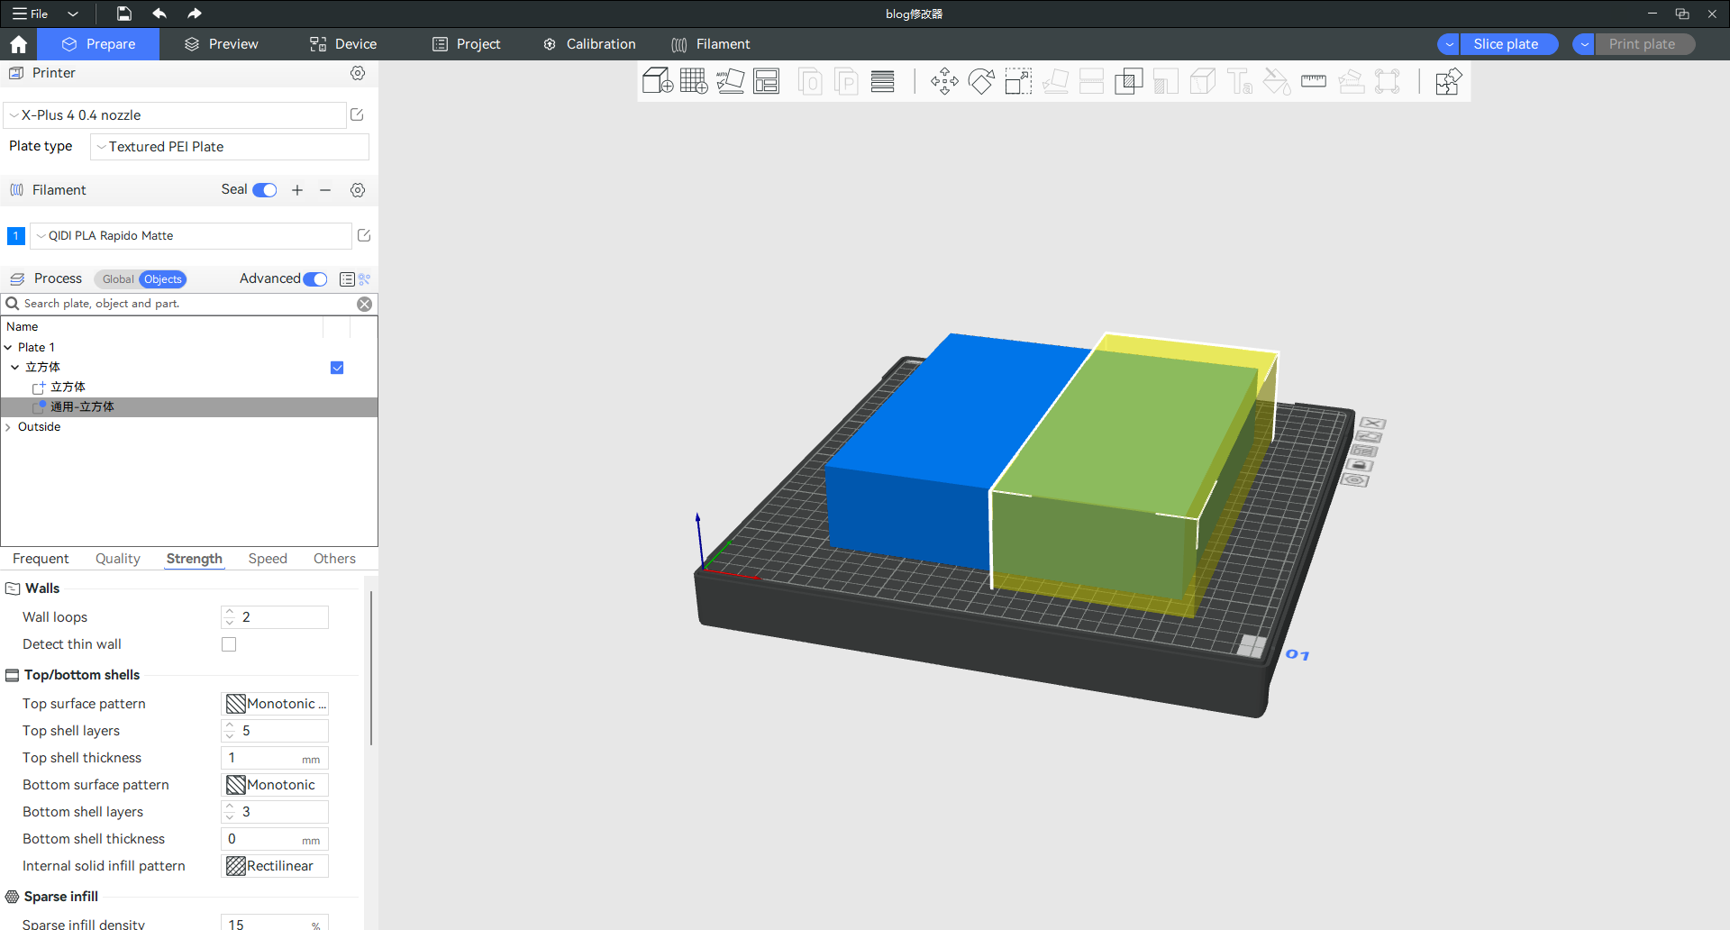Switch to the Preview tab
The width and height of the screenshot is (1730, 930).
pos(221,44)
